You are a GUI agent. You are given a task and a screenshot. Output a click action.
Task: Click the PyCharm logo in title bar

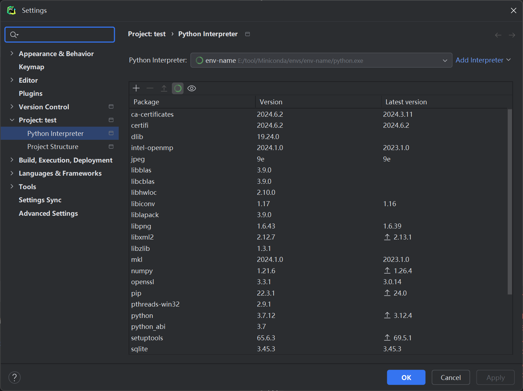coord(11,10)
